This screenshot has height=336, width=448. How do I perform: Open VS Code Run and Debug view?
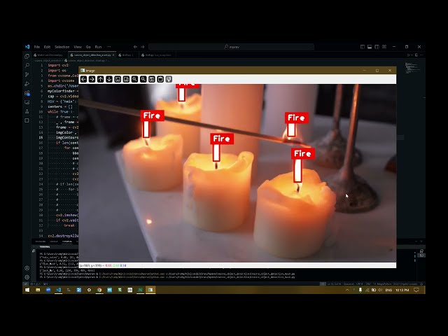click(27, 84)
